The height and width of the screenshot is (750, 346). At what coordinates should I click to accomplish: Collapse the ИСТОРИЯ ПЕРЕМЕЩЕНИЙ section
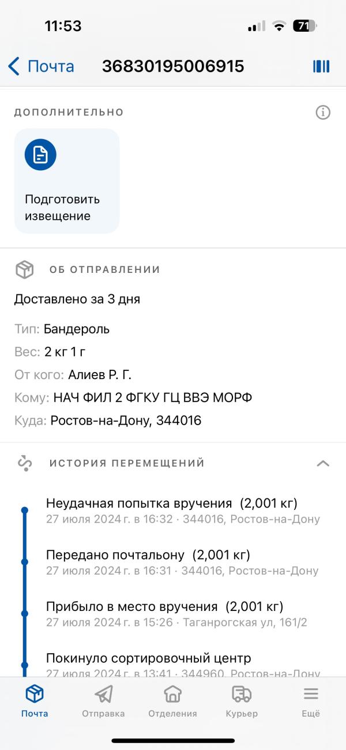[324, 463]
